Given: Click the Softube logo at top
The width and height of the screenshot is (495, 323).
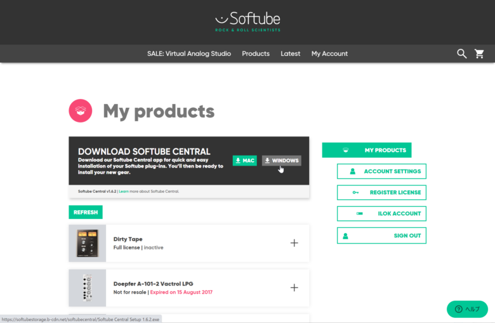Looking at the screenshot, I should tap(247, 20).
